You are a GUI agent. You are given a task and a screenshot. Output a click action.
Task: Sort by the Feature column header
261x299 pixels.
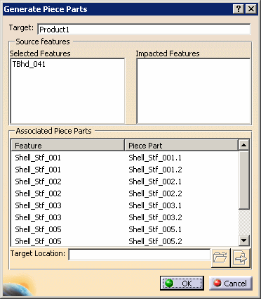pyautogui.click(x=68, y=146)
